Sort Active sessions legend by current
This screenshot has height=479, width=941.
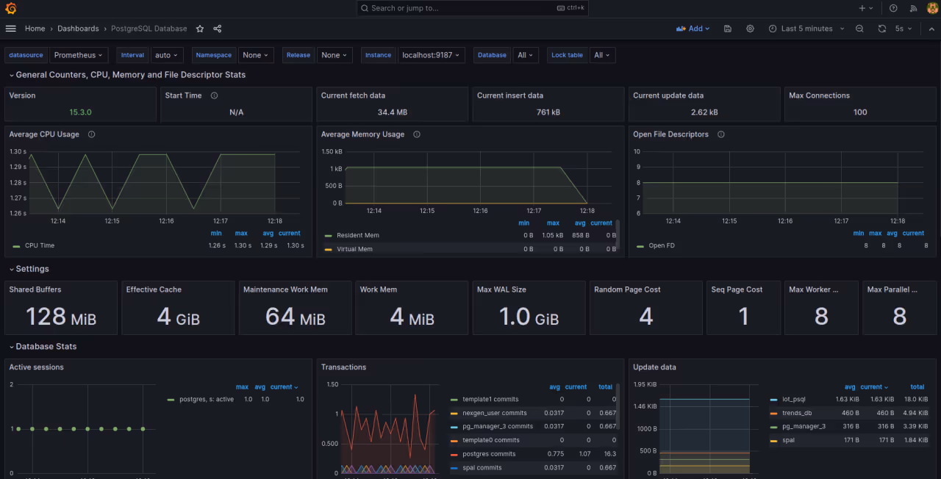285,386
